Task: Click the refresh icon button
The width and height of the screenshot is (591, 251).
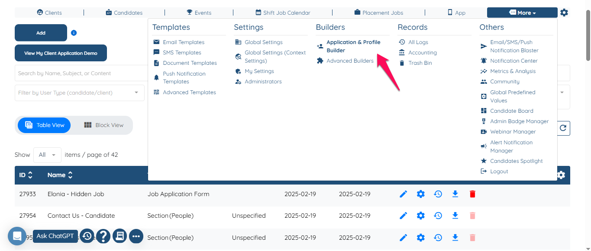Action: coord(563,128)
